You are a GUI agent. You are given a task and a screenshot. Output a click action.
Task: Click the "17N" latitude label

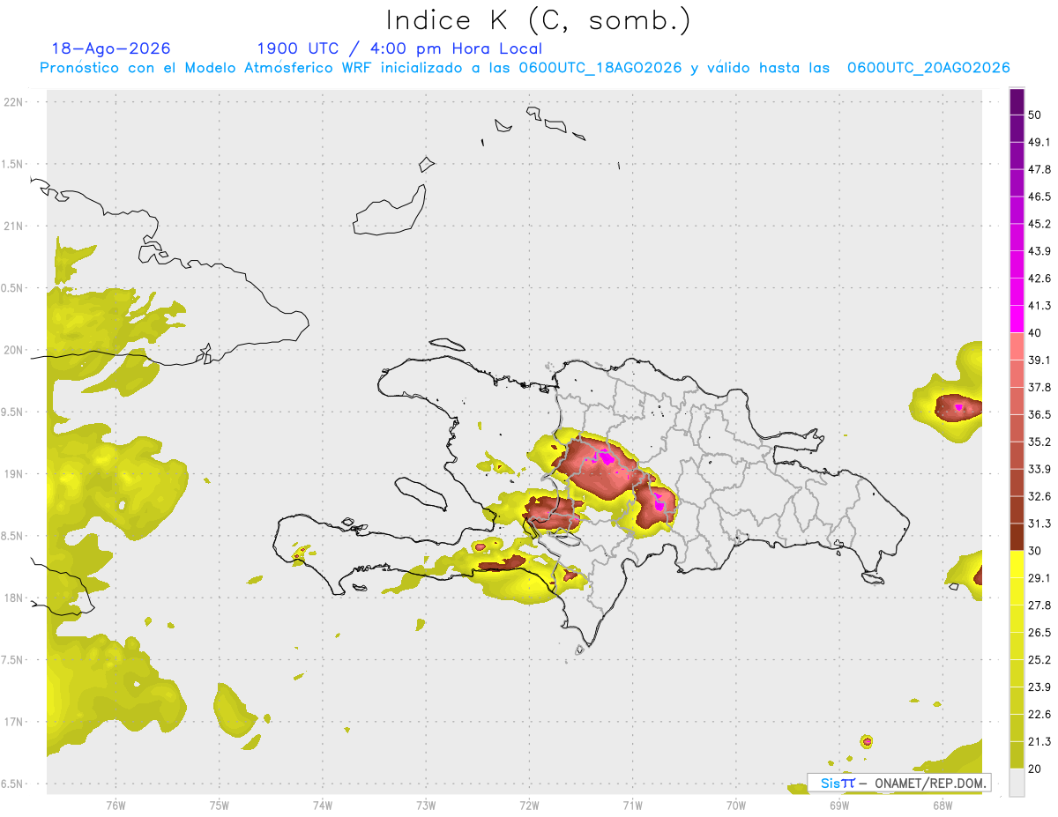click(x=14, y=722)
